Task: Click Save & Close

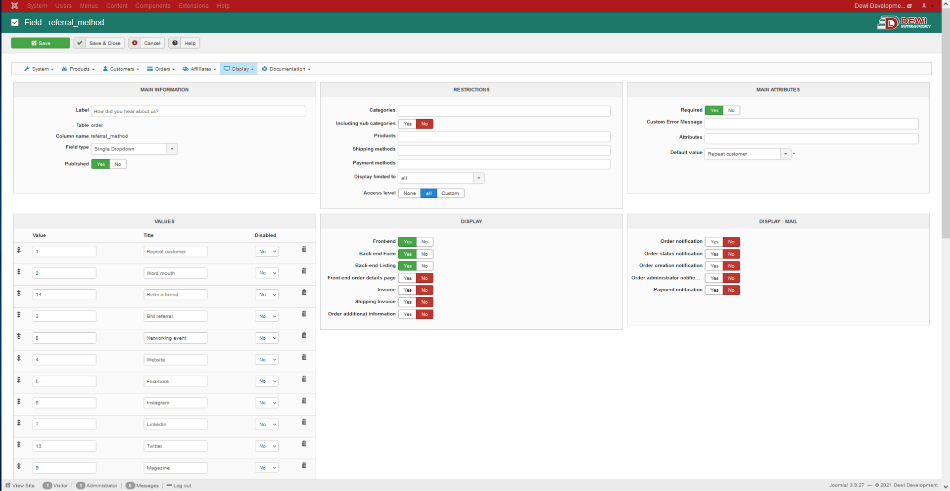Action: (x=99, y=43)
